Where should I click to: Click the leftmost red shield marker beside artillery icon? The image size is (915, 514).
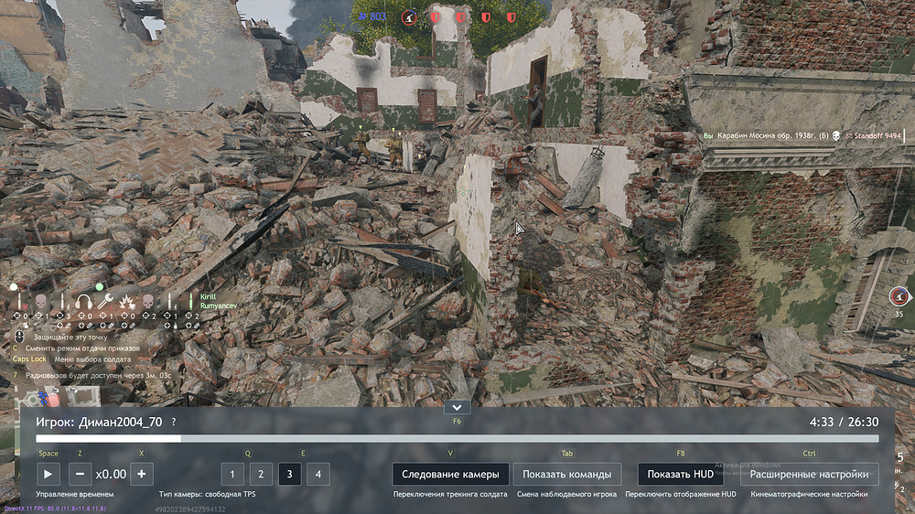point(435,17)
